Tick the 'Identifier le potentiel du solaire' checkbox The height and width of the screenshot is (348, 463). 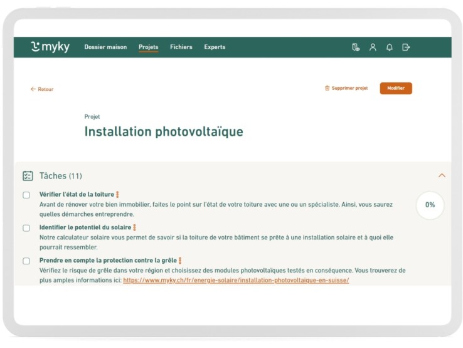26,228
